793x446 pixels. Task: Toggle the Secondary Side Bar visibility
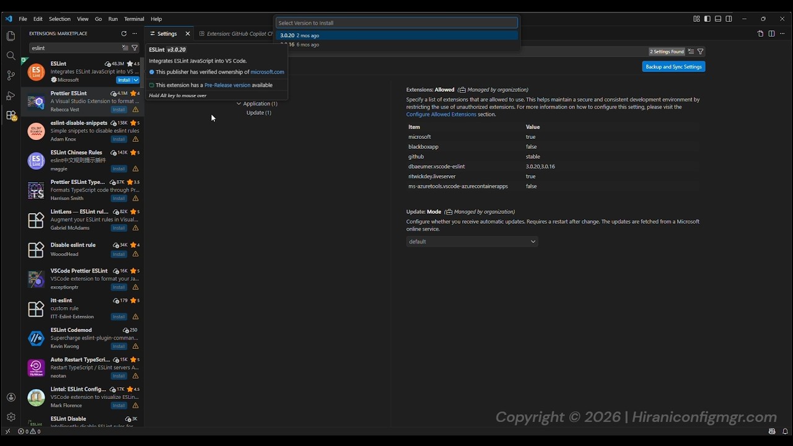coord(729,19)
